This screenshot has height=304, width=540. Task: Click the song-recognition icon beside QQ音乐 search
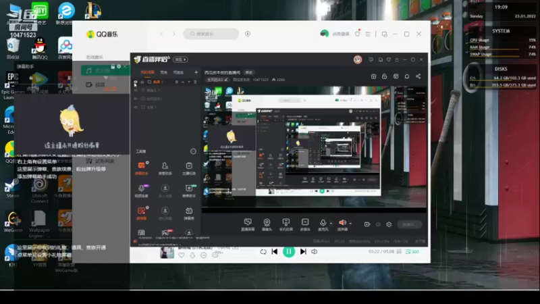248,34
